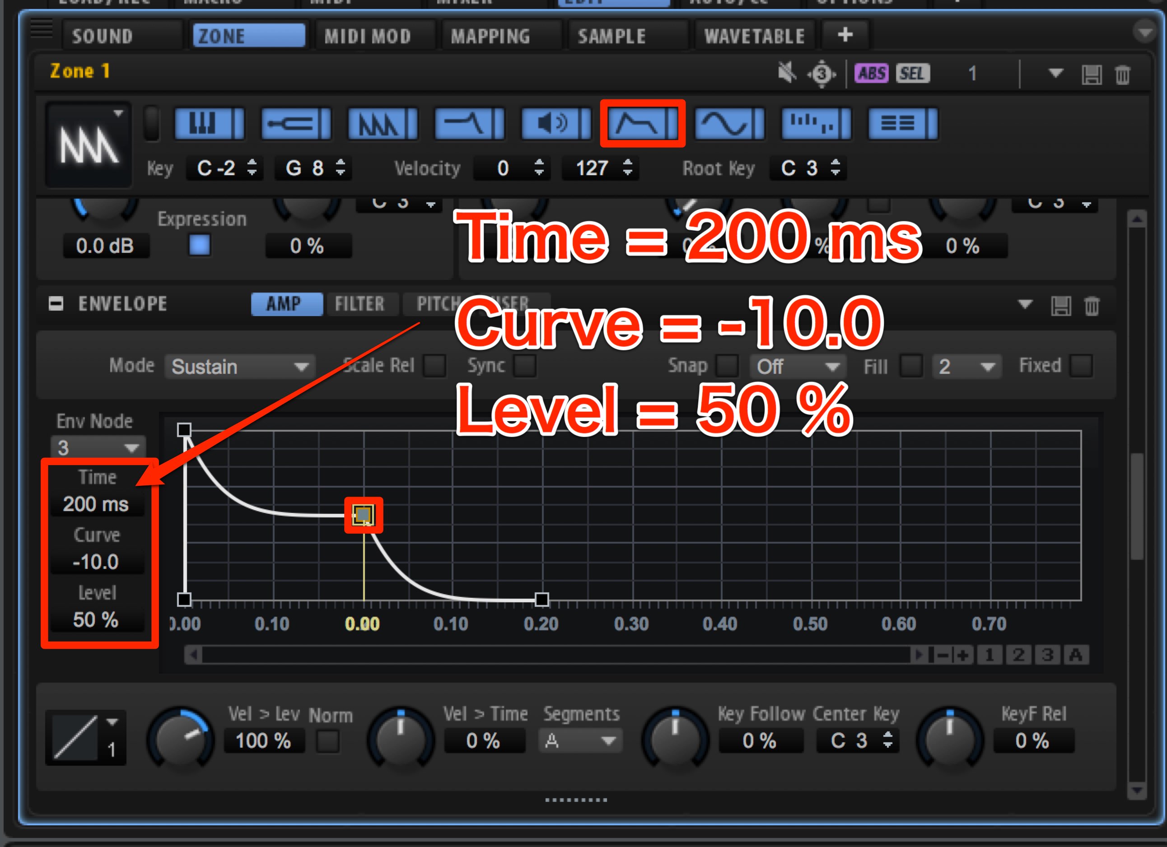Screen dimensions: 1167x847
Task: Collapse the ENVELOPE section
Action: click(x=56, y=303)
